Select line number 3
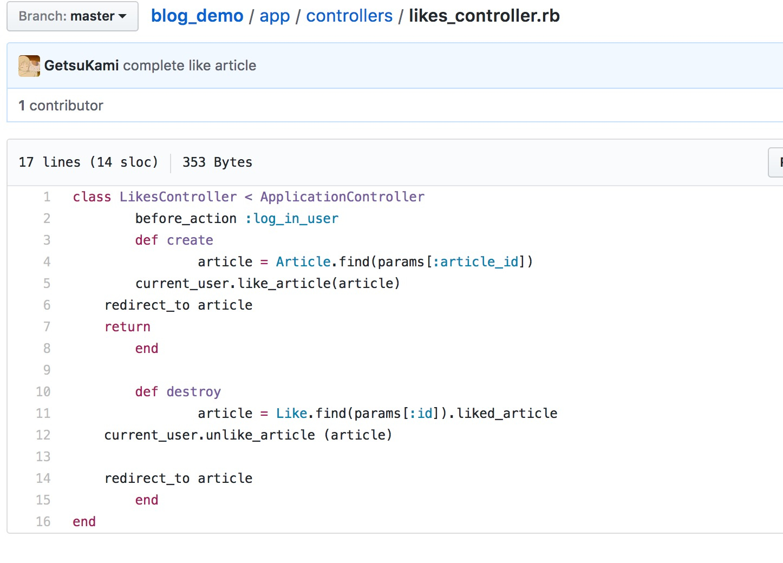The height and width of the screenshot is (563, 783). coord(47,240)
